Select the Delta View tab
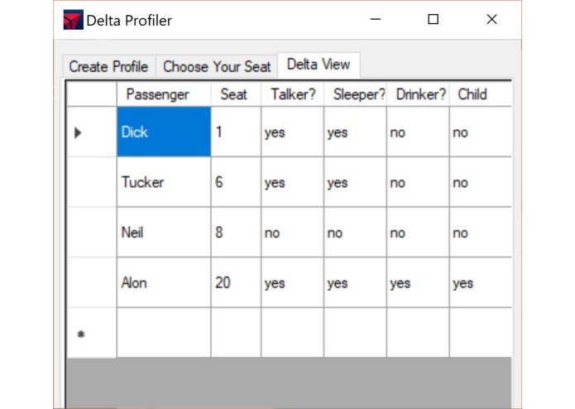The width and height of the screenshot is (575, 409). 319,65
